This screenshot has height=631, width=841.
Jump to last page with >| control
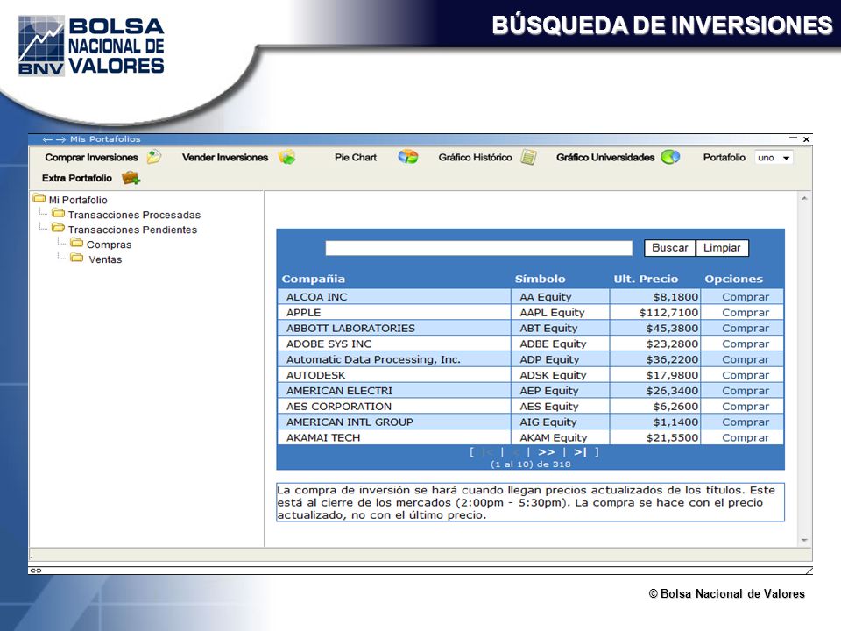[x=580, y=452]
